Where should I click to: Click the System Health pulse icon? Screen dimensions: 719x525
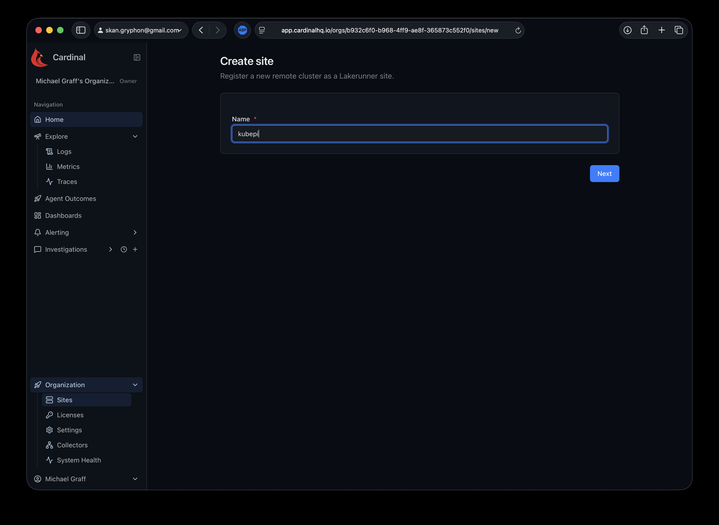(49, 460)
